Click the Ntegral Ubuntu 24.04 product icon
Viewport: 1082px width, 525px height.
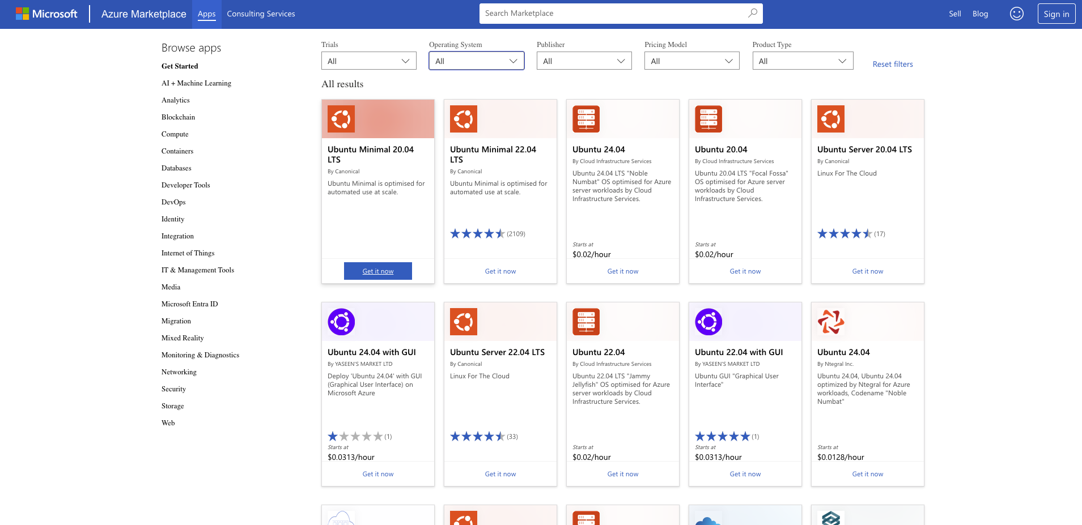coord(831,322)
